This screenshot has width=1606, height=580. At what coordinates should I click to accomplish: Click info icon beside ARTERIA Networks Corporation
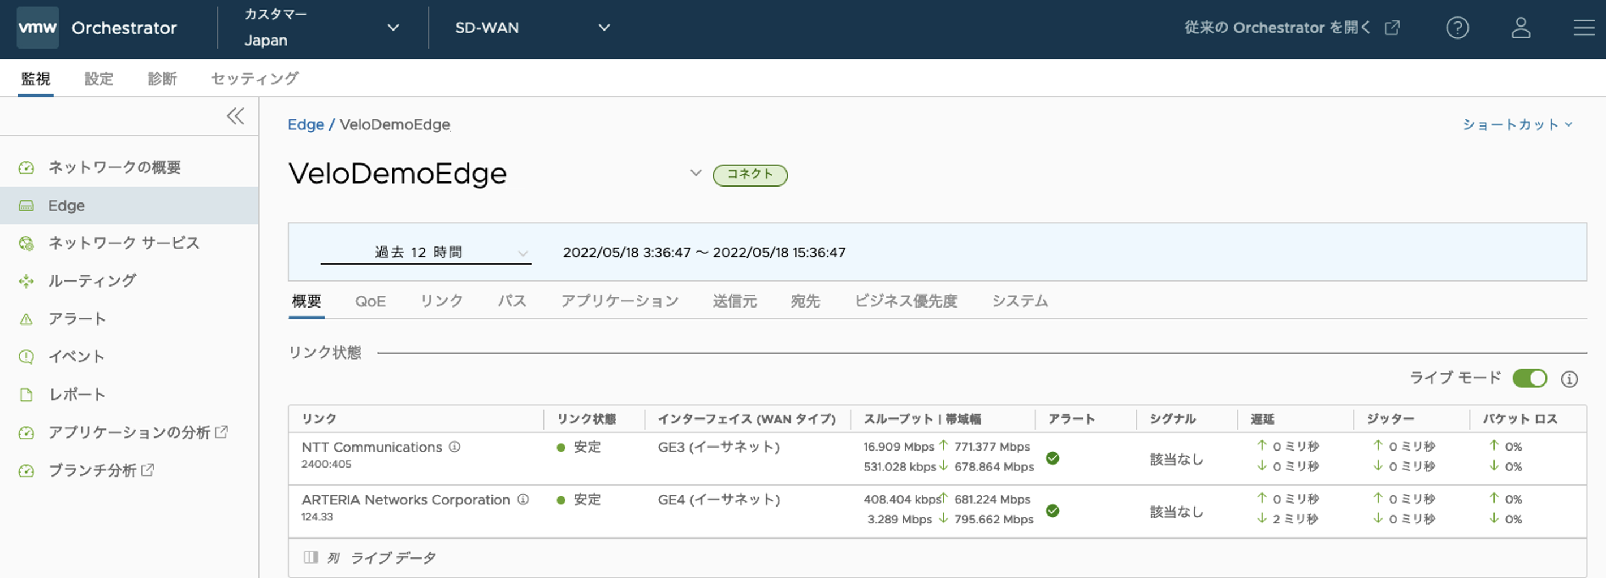pyautogui.click(x=523, y=500)
